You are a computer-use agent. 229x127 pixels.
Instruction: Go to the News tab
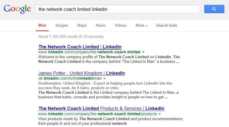pos(101,26)
